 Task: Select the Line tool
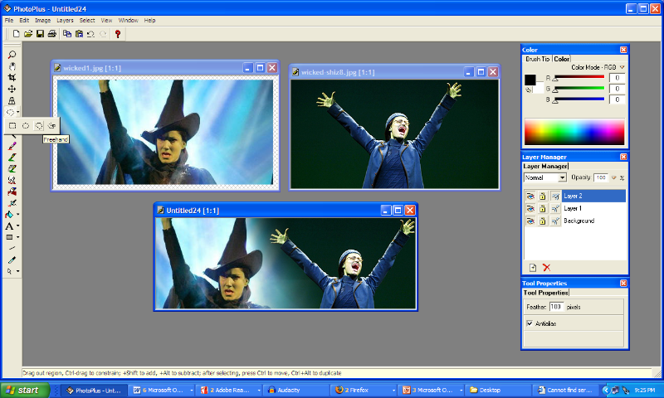[12, 249]
